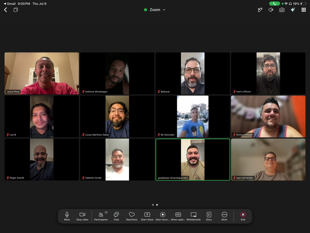Click muted mic icon on Anthony Mondragon
The image size is (310, 233).
[x=83, y=91]
